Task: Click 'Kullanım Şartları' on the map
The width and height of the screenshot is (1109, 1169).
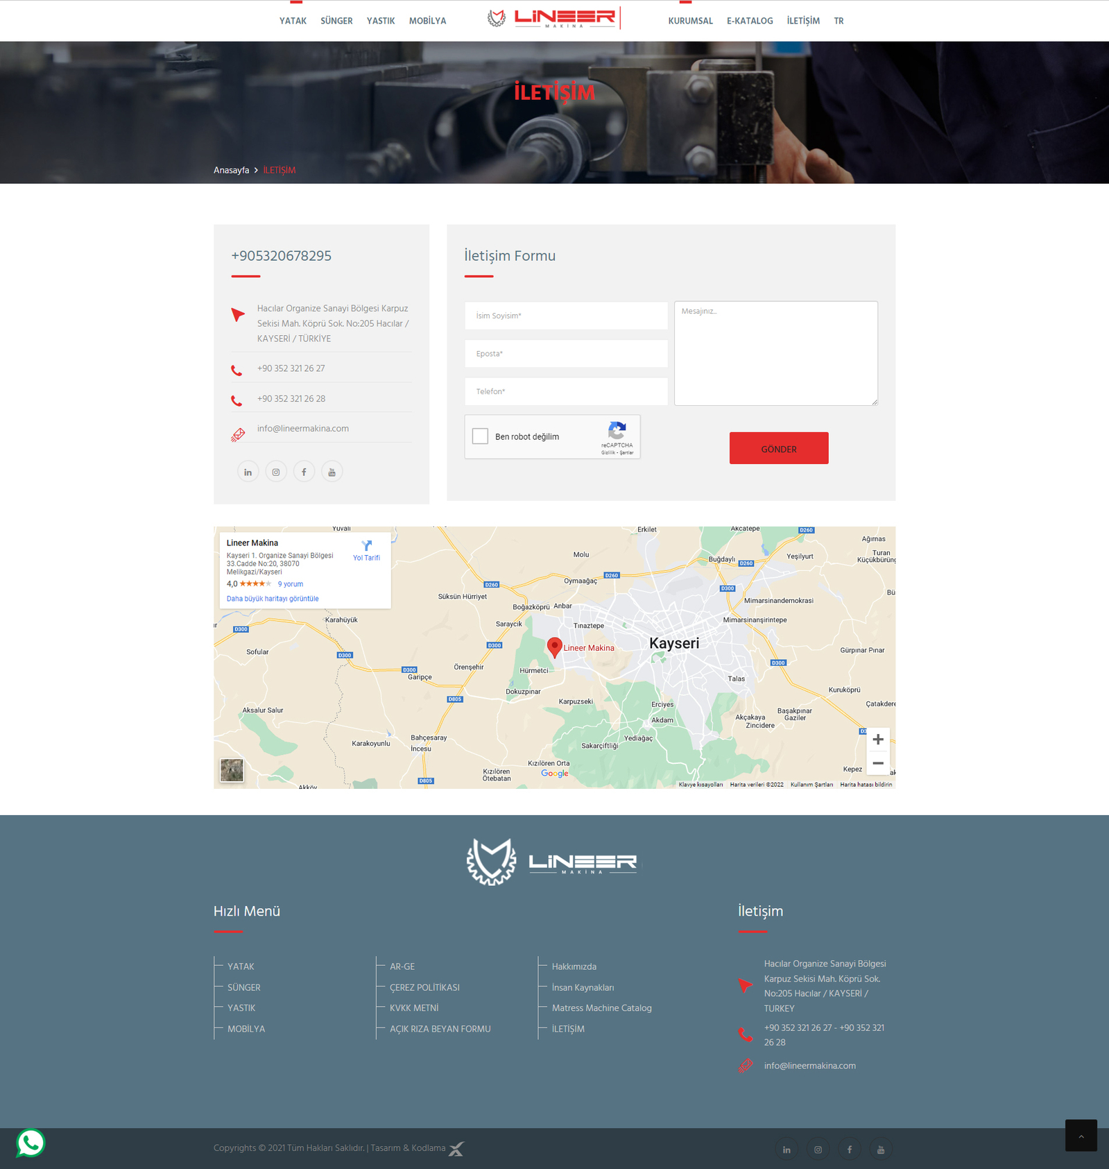Action: click(811, 785)
